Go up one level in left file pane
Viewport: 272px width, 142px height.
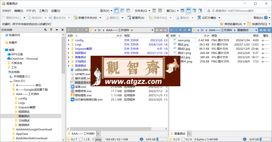(x=78, y=30)
